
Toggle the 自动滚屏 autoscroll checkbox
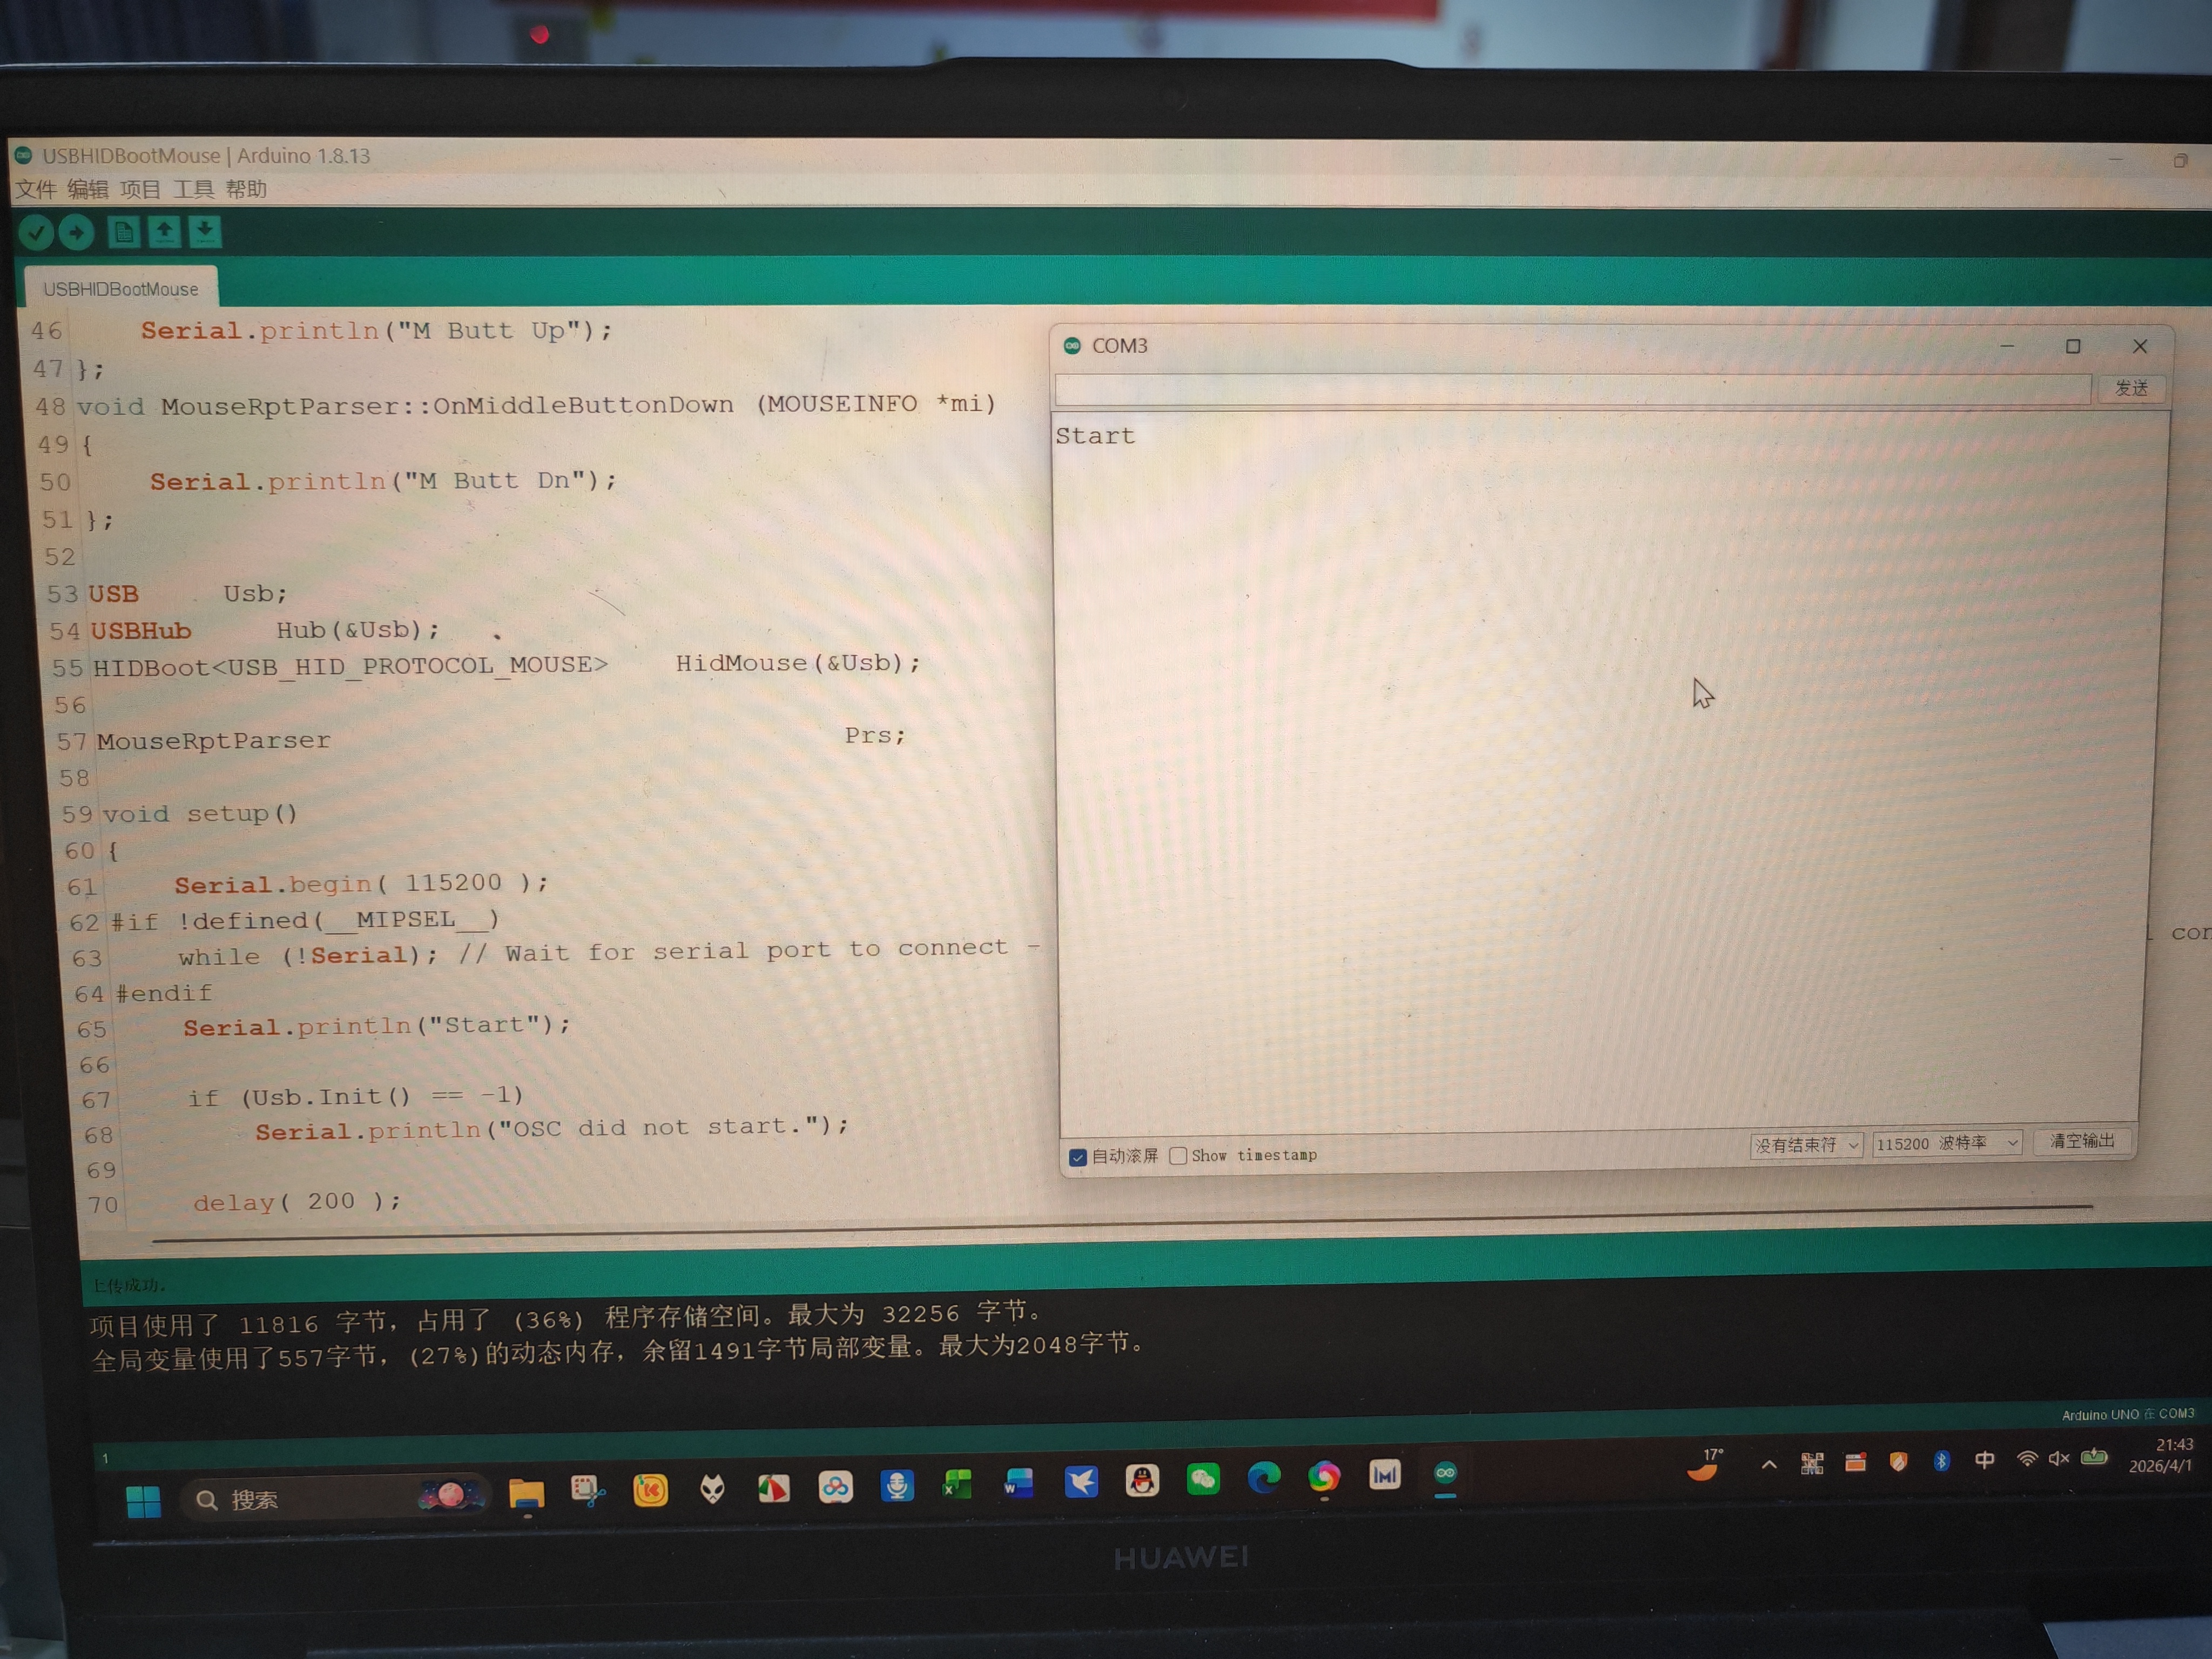pos(1077,1157)
